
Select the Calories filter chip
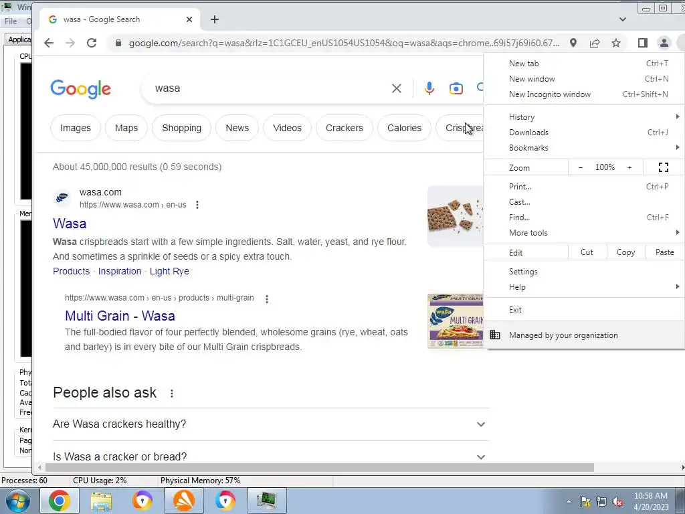pos(404,128)
